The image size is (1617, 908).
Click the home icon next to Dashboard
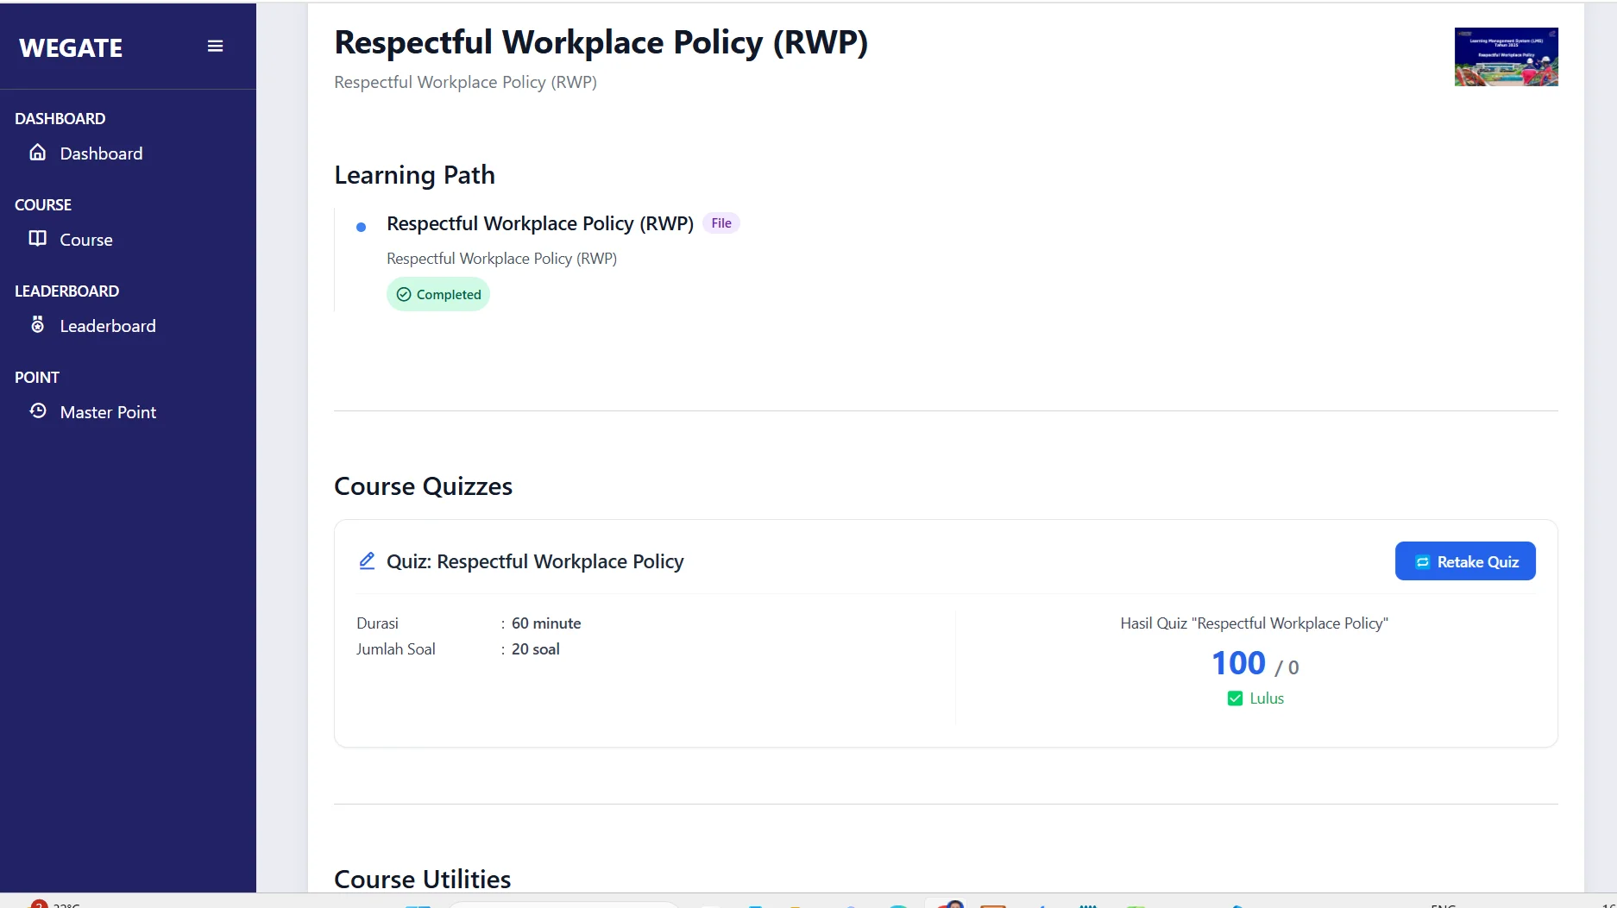point(38,153)
